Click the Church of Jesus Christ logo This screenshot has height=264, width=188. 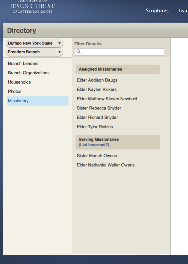click(x=32, y=7)
